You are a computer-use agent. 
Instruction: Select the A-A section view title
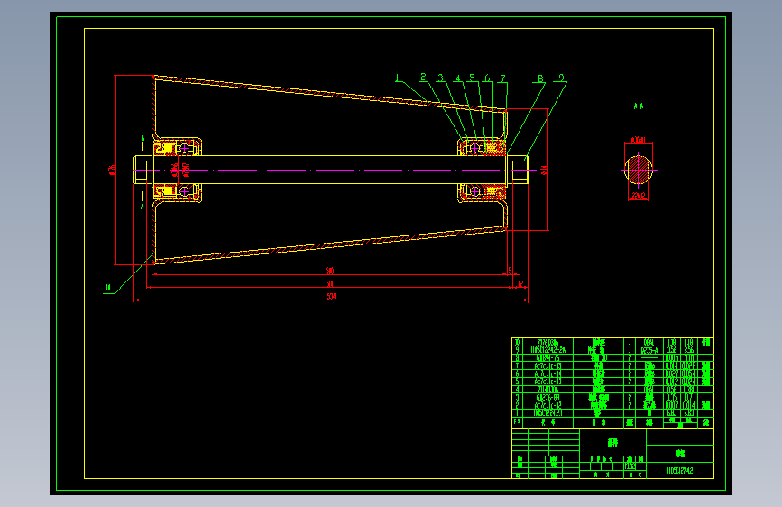(x=639, y=106)
